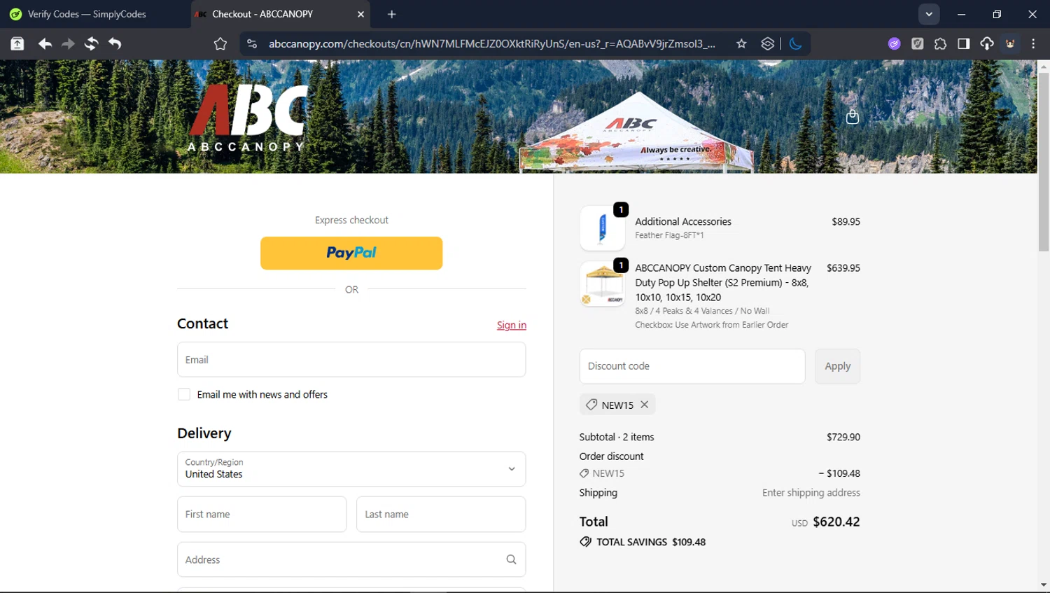Click the Subtotal $729.90 value
Viewport: 1050px width, 593px height.
(843, 437)
